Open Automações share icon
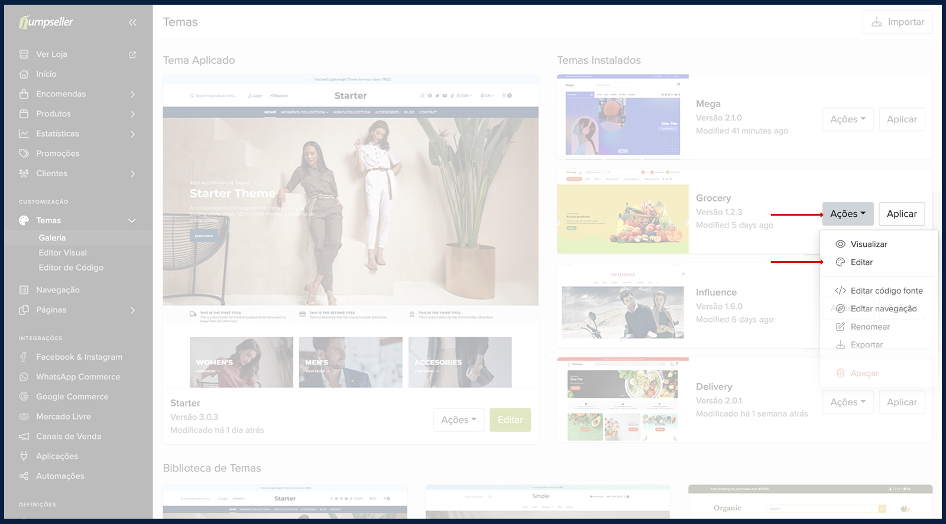This screenshot has height=524, width=946. coord(24,476)
